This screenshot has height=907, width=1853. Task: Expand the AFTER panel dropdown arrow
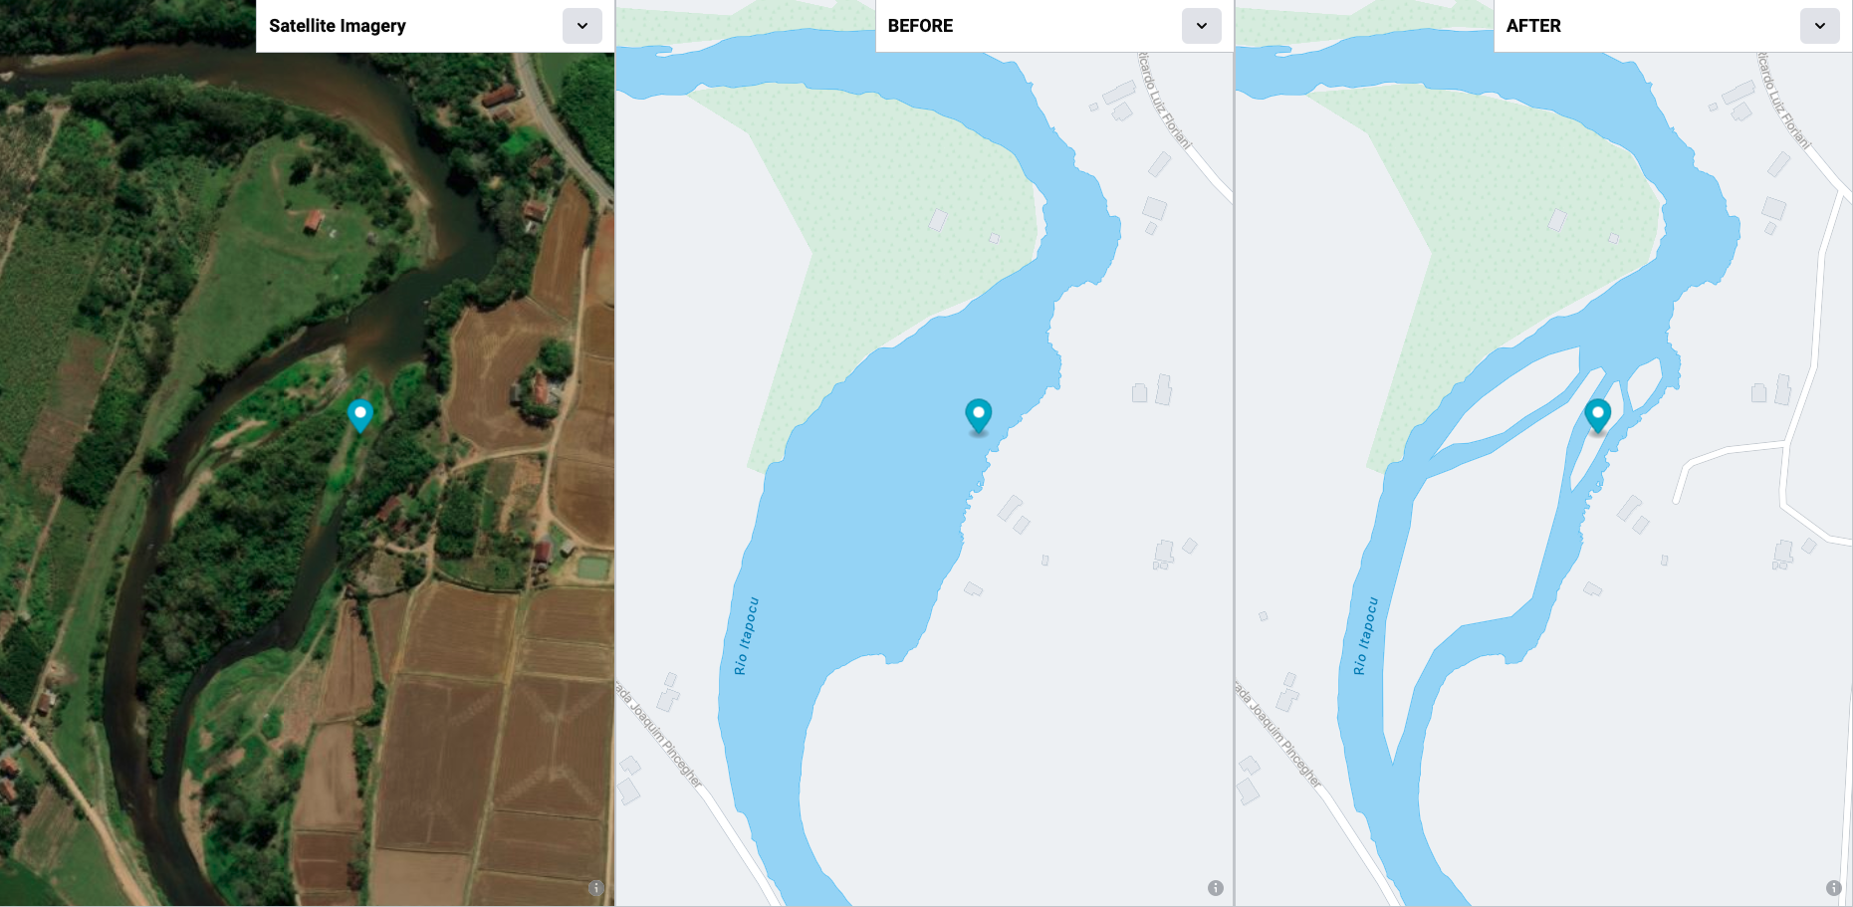click(x=1820, y=26)
